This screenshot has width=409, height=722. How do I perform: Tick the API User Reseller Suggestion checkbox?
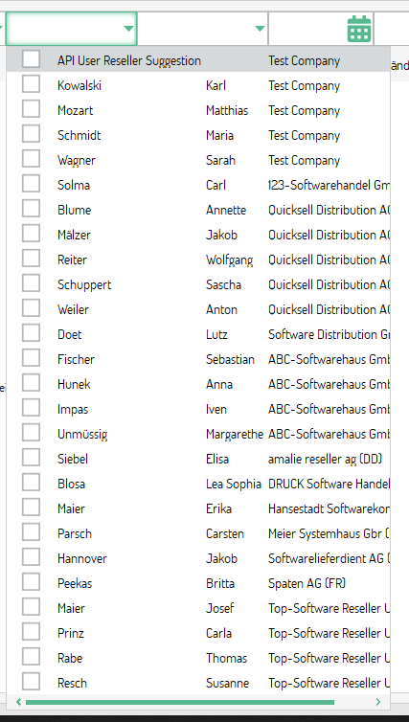tap(31, 60)
